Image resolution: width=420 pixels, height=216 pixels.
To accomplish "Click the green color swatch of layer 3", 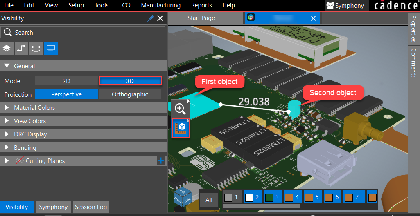I will point(269,197).
